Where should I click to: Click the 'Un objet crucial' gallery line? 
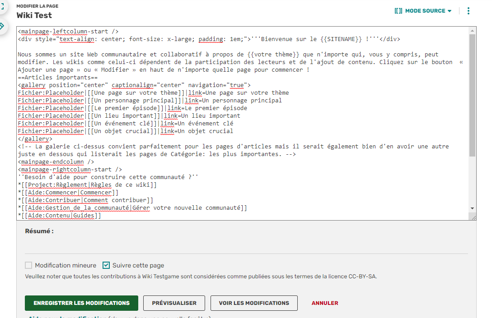pos(126,131)
